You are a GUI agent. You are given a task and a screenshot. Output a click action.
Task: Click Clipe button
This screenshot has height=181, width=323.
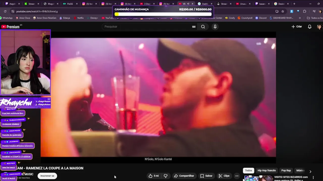224,176
